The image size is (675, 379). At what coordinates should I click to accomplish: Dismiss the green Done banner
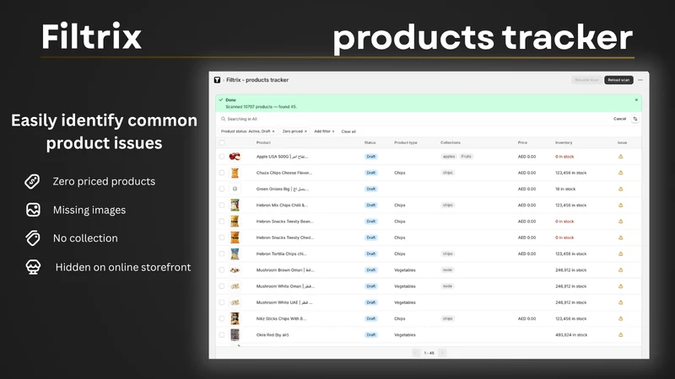click(636, 99)
